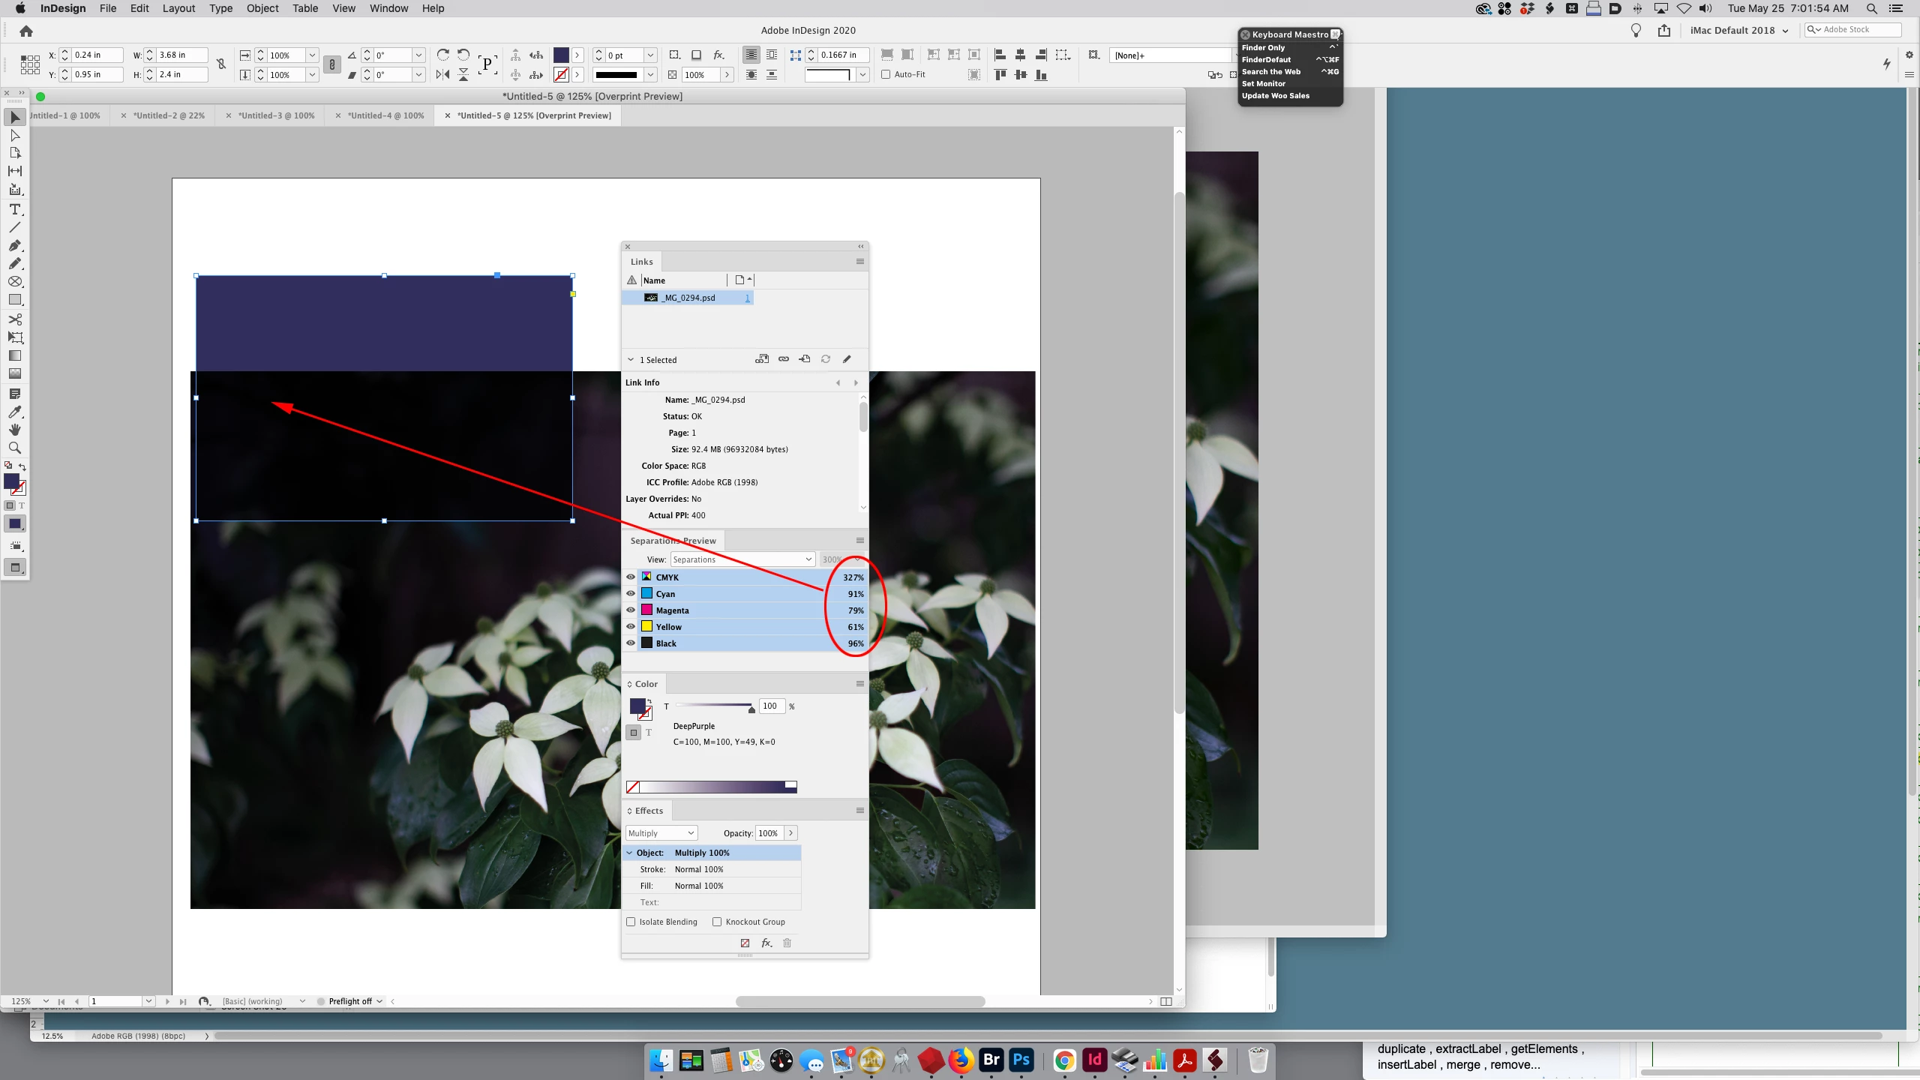
Task: Hide the Cyan separation plate
Action: point(631,593)
